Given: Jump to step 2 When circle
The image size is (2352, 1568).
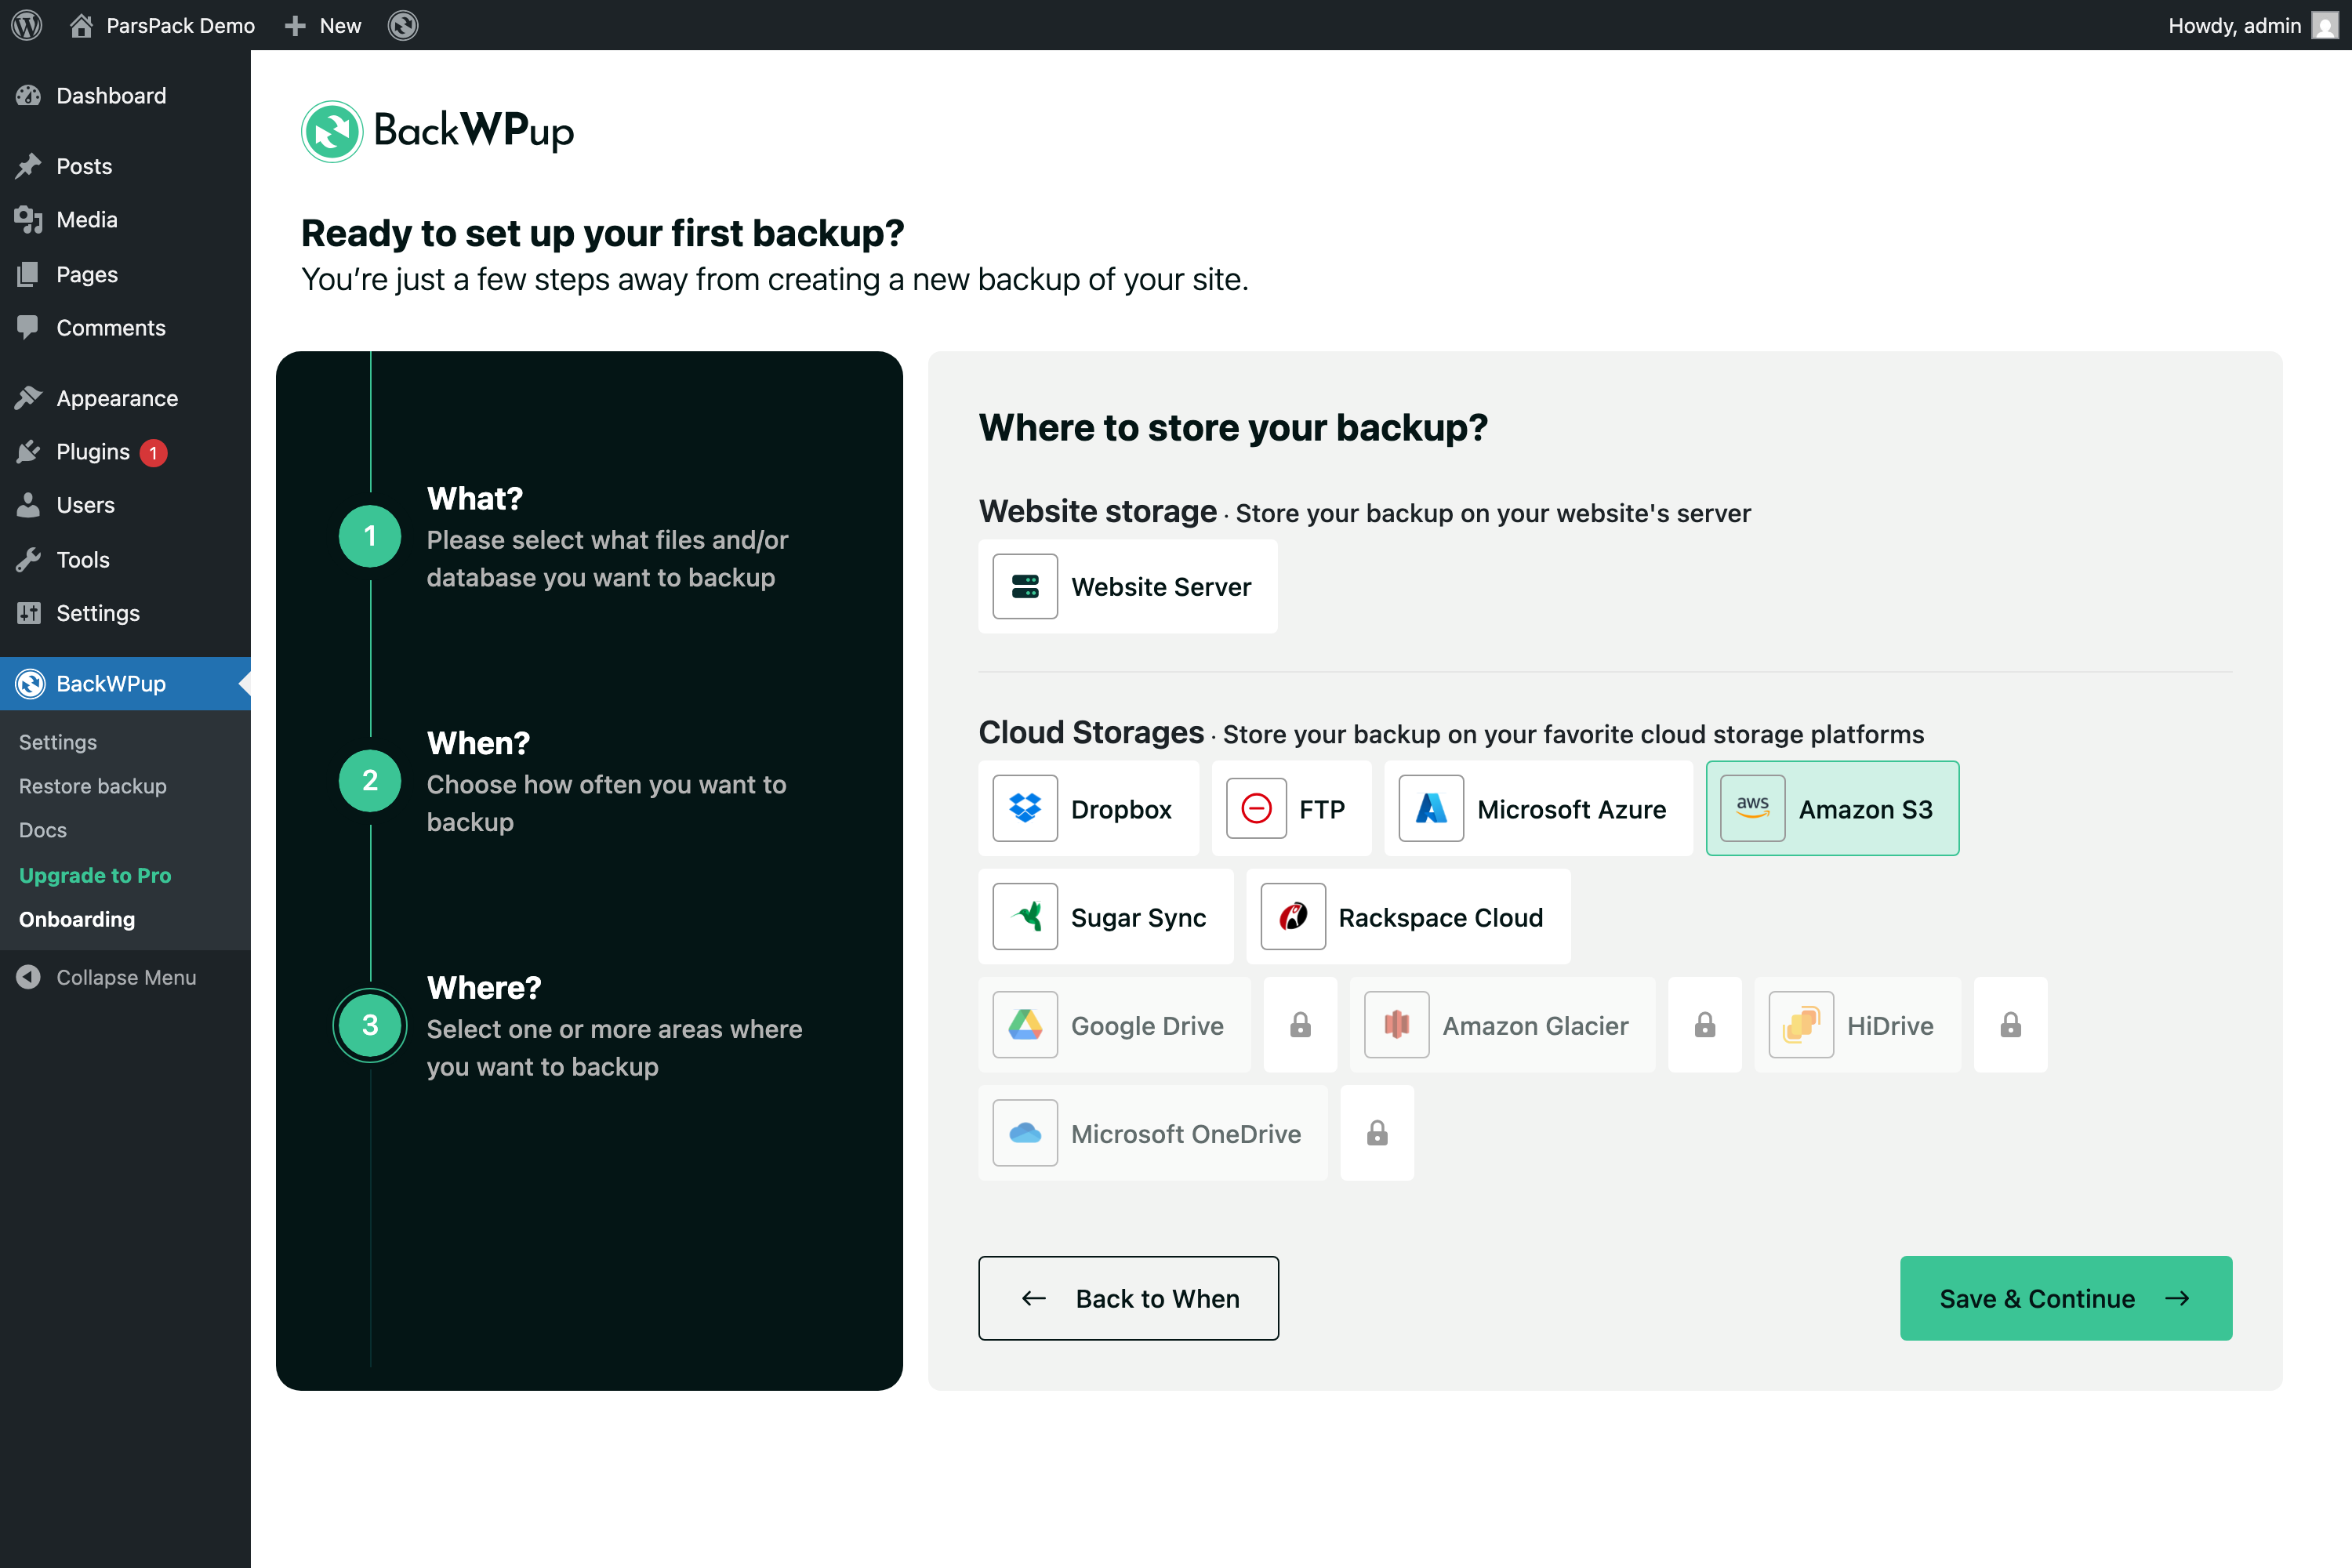Looking at the screenshot, I should [370, 780].
